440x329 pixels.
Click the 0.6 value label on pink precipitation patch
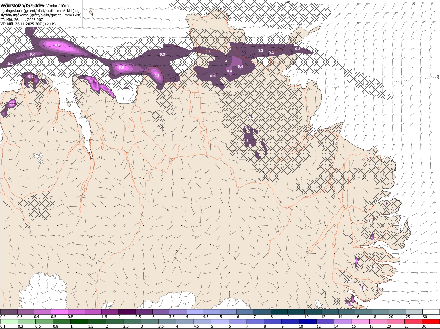point(121,67)
